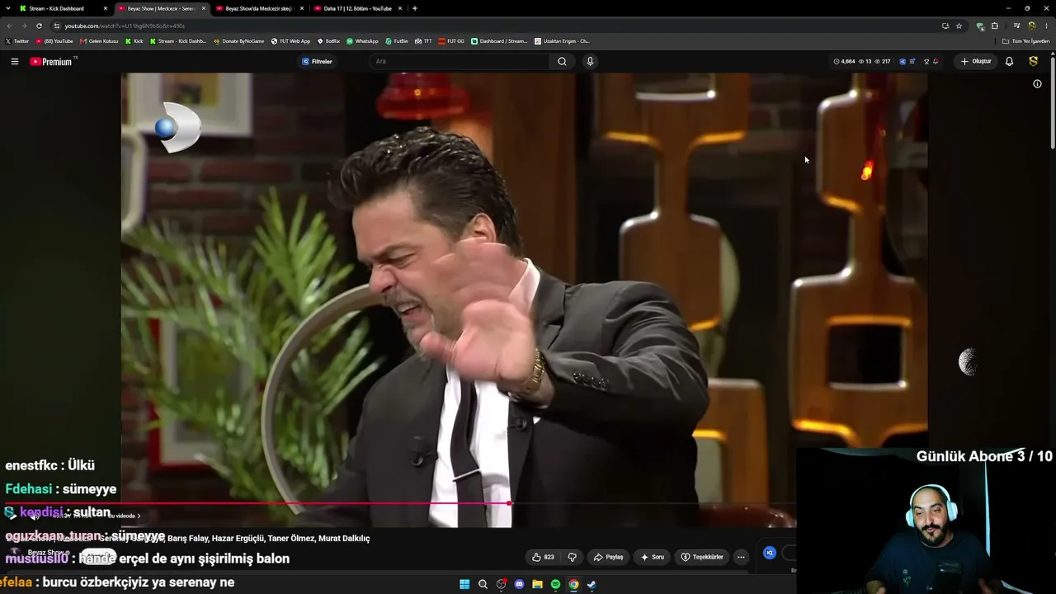Open Chrome three-dot menu
This screenshot has height=594, width=1056.
tap(1046, 26)
